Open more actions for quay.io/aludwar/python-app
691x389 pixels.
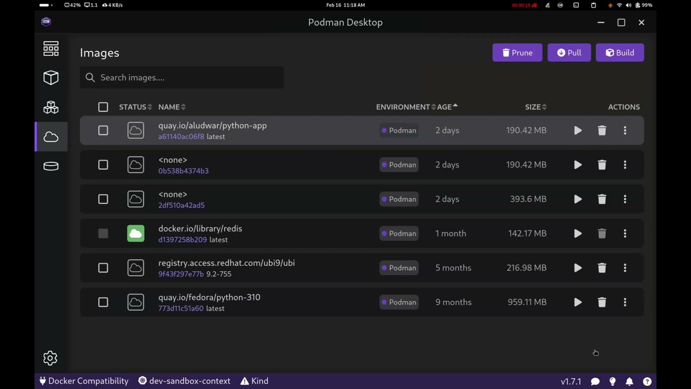625,130
